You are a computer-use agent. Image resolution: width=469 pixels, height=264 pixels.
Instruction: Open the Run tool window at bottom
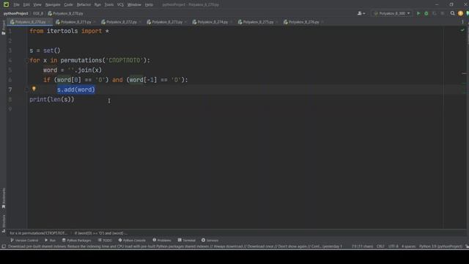coord(51,240)
